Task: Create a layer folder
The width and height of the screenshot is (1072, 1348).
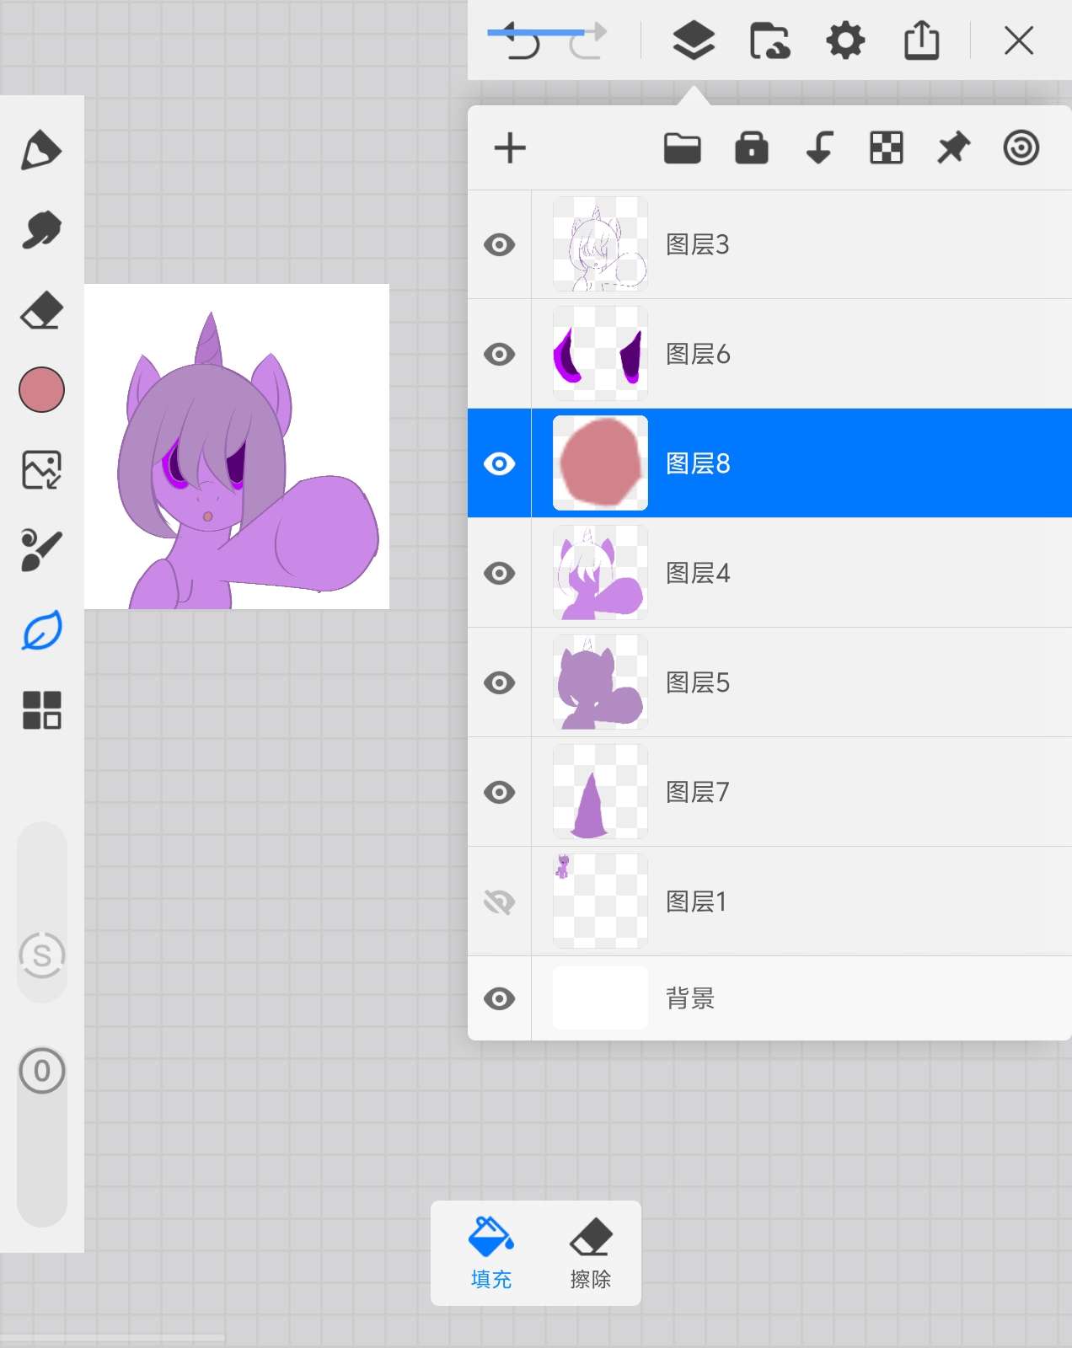Action: pyautogui.click(x=683, y=148)
